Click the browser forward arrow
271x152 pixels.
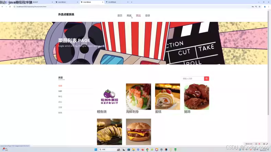[x=6, y=7]
